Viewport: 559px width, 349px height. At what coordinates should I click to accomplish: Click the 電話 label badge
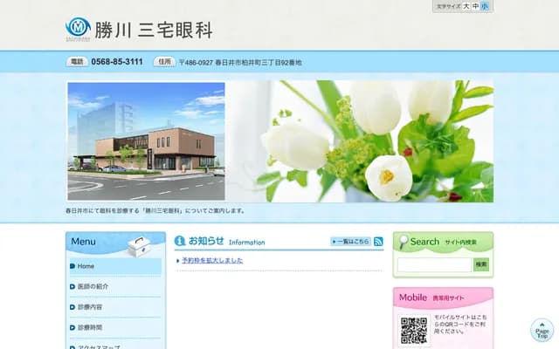tap(77, 62)
